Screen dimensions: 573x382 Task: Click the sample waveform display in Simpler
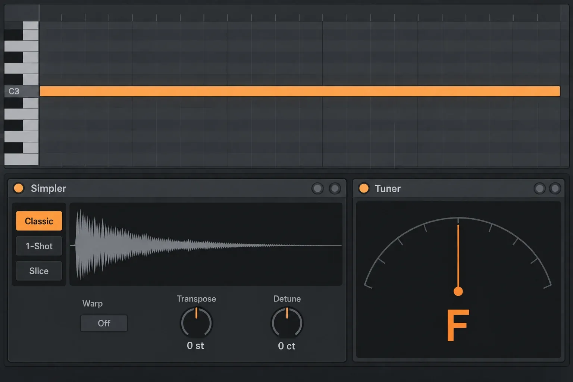coord(206,244)
